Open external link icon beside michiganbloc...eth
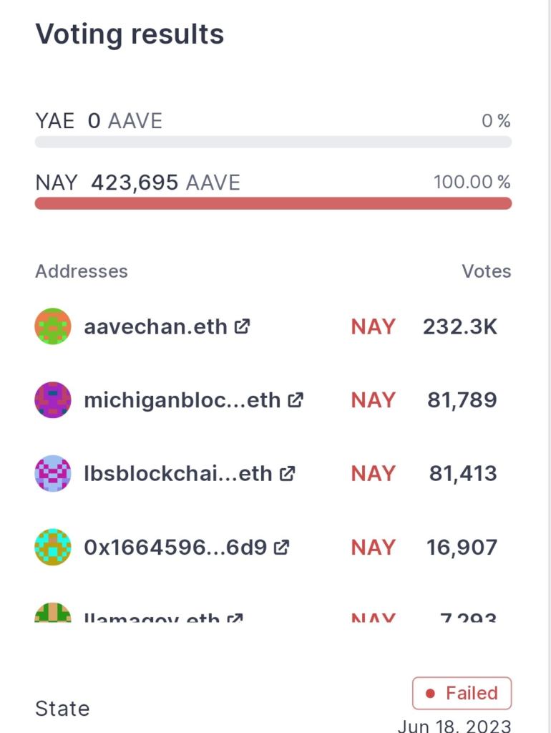The image size is (551, 733). (x=296, y=400)
